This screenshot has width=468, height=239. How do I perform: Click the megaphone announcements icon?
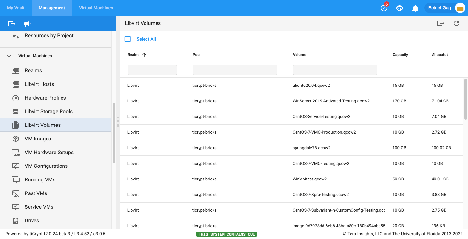[x=27, y=24]
